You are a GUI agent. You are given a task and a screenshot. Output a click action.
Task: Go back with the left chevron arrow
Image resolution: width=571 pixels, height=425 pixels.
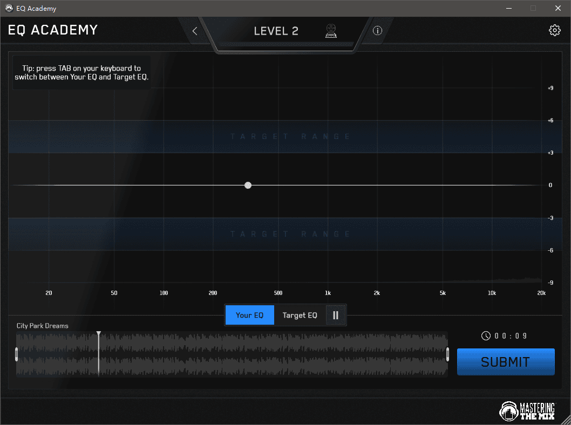195,31
